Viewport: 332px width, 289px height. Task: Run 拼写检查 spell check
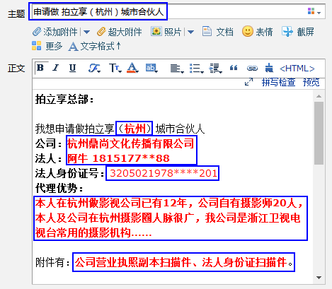pos(278,82)
